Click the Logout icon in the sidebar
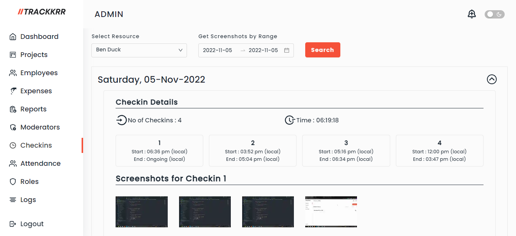 tap(13, 224)
